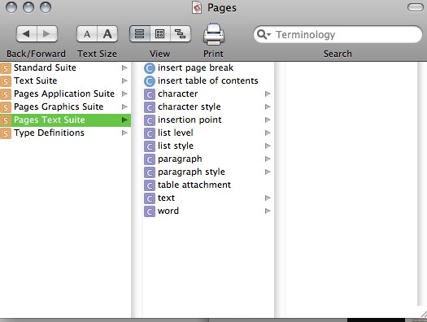Image resolution: width=427 pixels, height=322 pixels.
Task: Click class icon beside character style
Action: click(150, 107)
